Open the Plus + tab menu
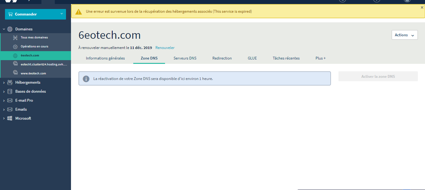Image resolution: width=425 pixels, height=190 pixels. click(320, 58)
